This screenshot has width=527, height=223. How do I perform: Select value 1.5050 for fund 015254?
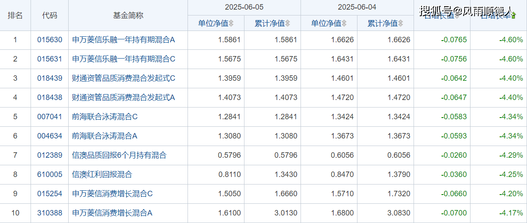tap(229, 194)
